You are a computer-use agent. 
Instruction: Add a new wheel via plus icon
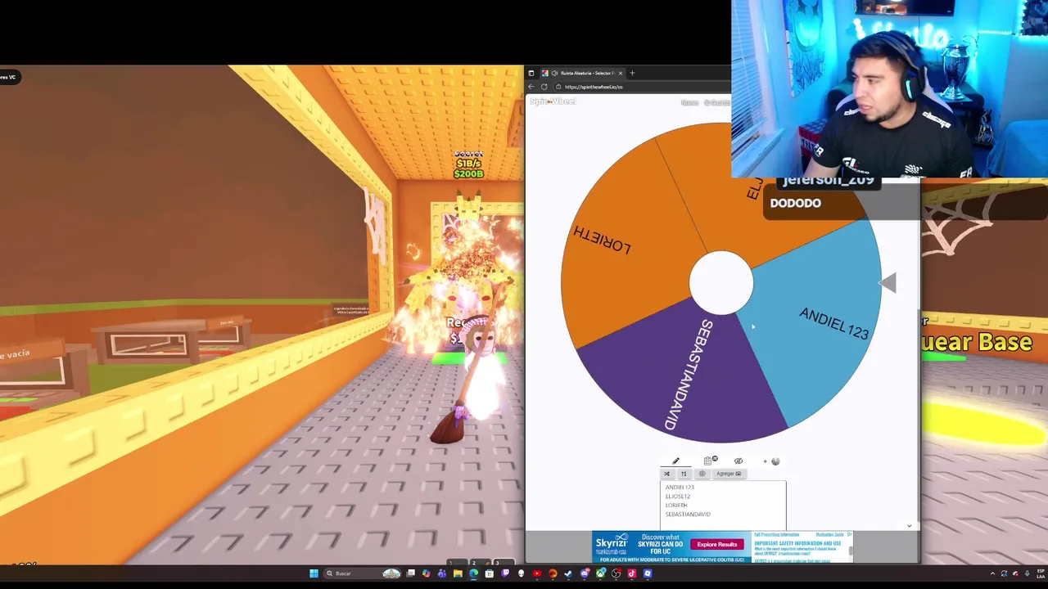tap(765, 461)
